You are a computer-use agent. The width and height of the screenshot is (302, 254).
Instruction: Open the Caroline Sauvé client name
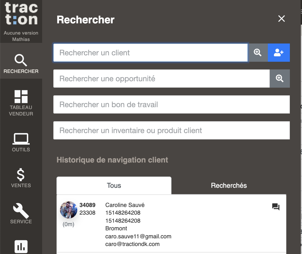point(125,205)
